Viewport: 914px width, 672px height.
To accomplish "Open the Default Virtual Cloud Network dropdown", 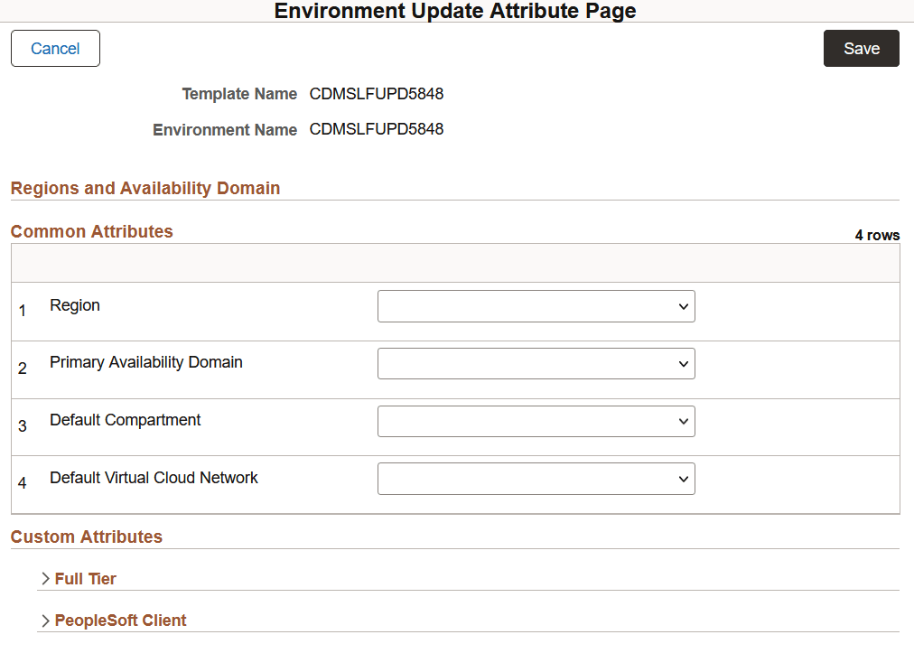I will pos(536,479).
